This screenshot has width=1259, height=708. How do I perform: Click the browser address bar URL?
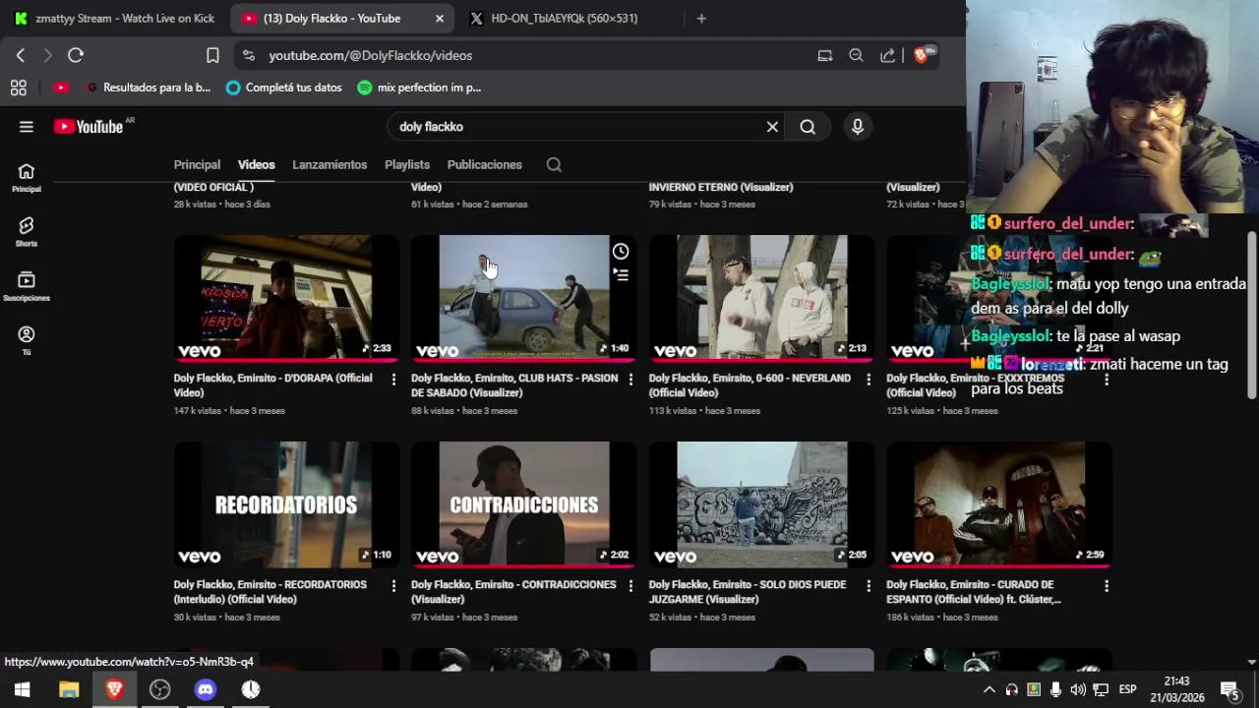[x=371, y=56]
